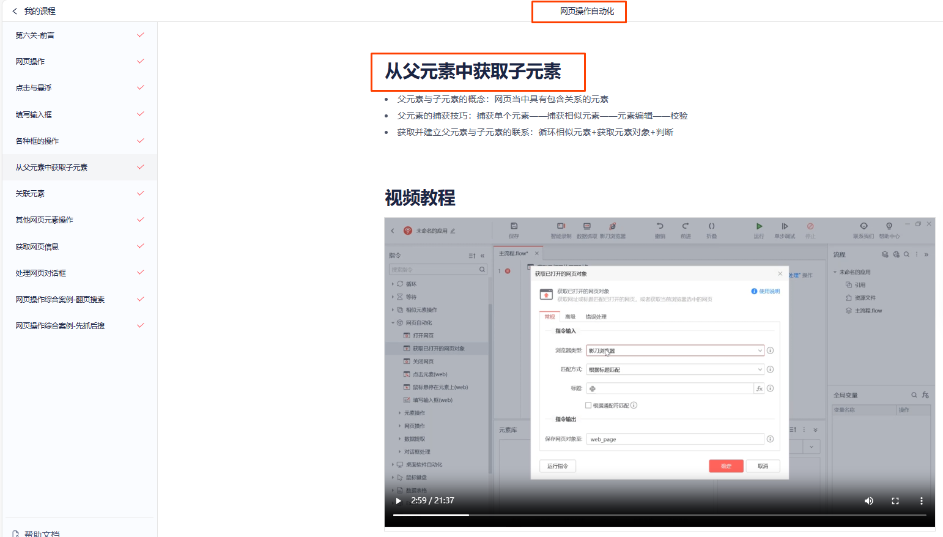
Task: Enter fullscreen mode for the video
Action: pos(895,501)
